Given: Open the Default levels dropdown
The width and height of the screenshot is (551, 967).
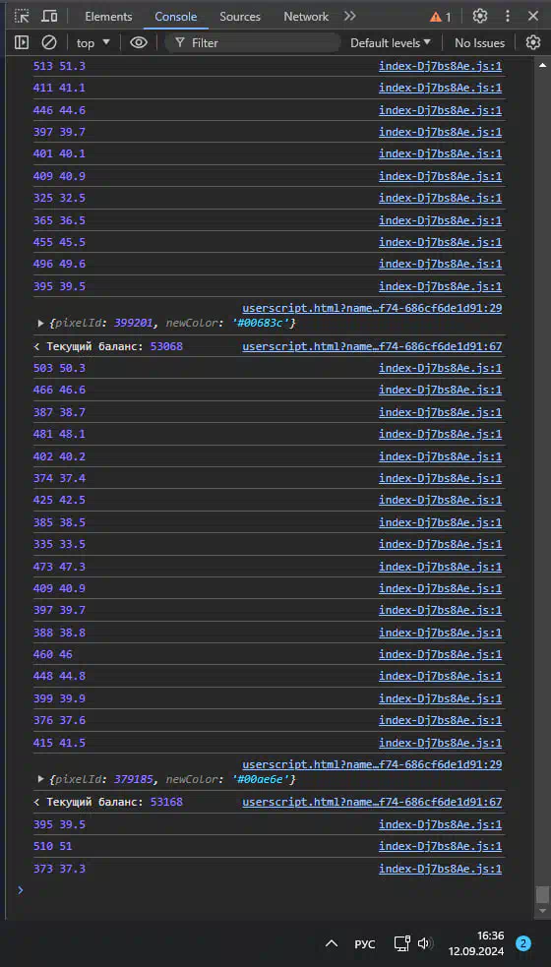Looking at the screenshot, I should pyautogui.click(x=391, y=42).
